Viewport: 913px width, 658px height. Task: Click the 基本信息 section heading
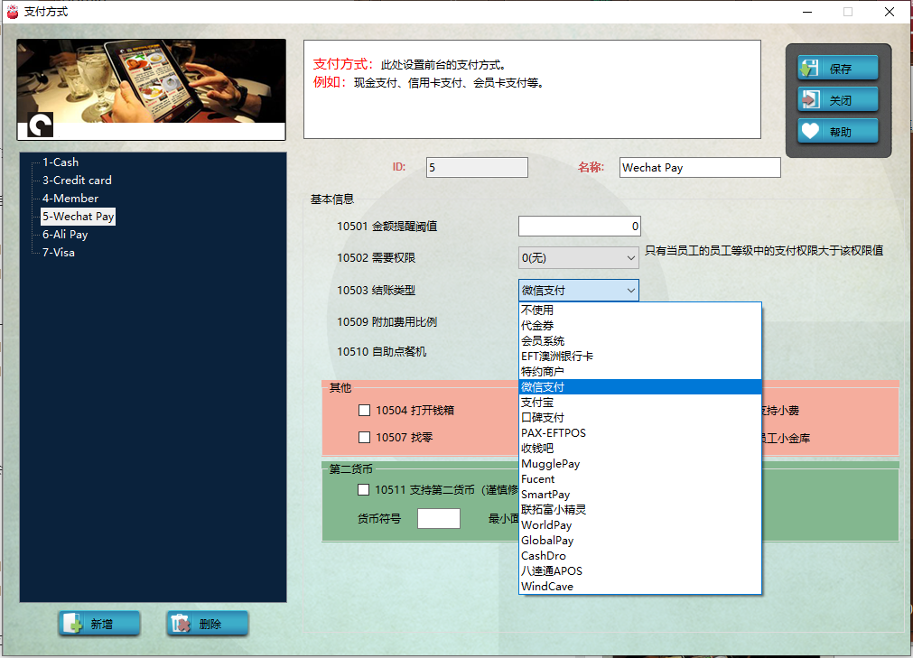tap(332, 199)
